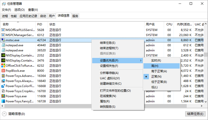Open the File (文件) menu

[6, 10]
